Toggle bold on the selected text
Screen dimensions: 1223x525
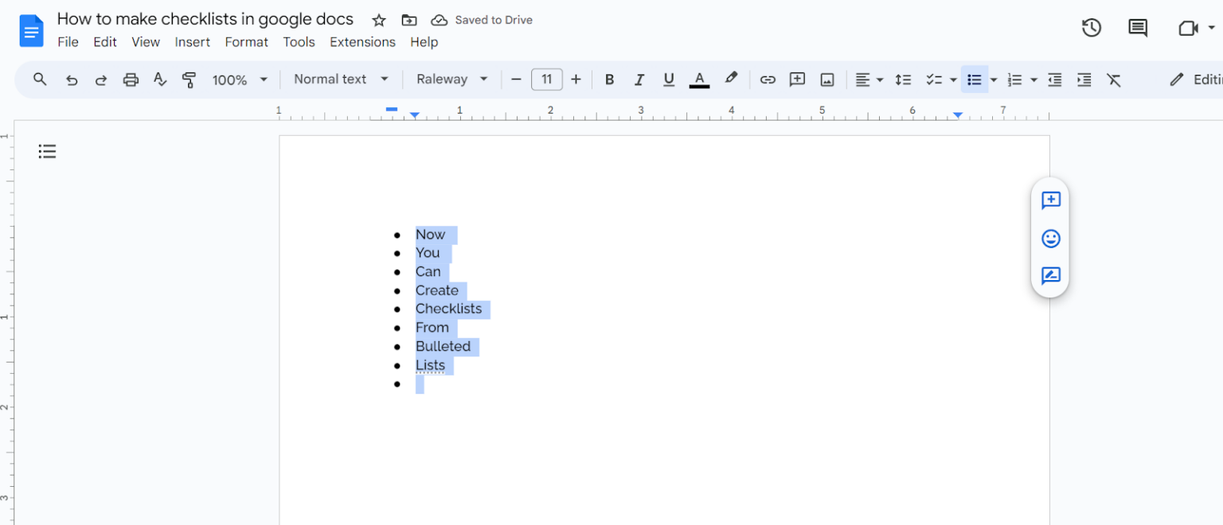(x=609, y=80)
